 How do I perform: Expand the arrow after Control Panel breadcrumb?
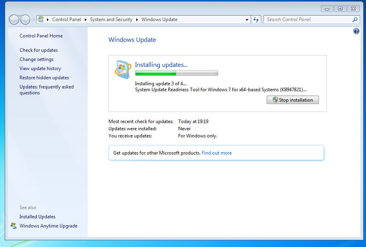[86, 20]
